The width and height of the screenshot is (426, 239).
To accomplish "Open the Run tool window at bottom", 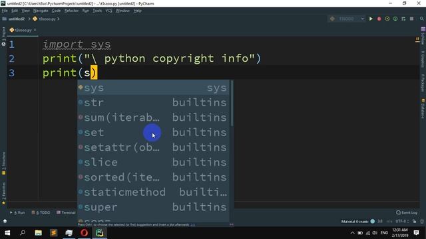I will pos(17,212).
